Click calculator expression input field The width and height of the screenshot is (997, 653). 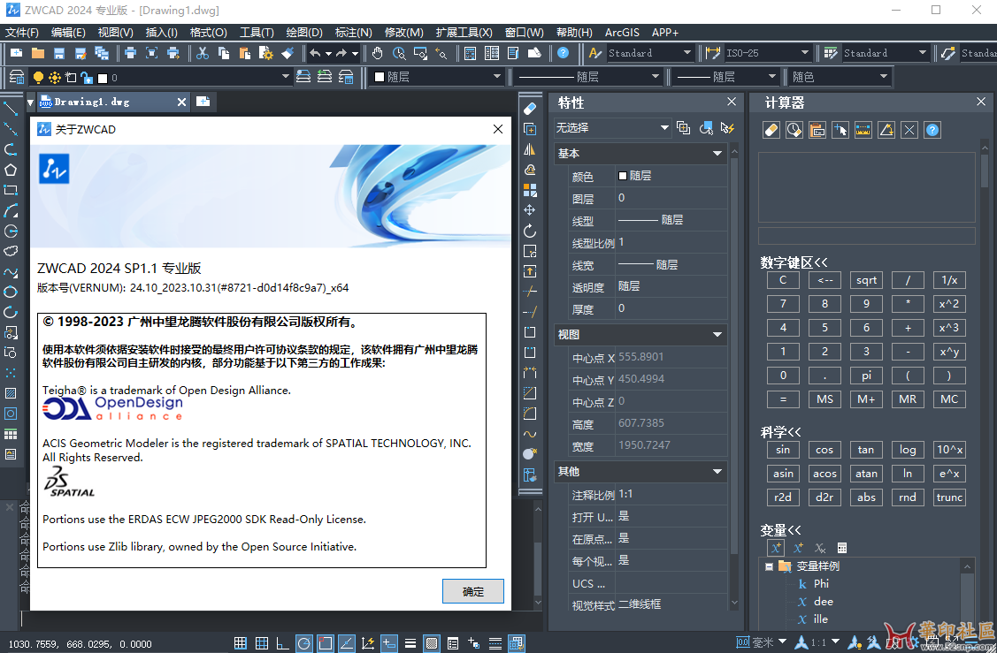[867, 236]
